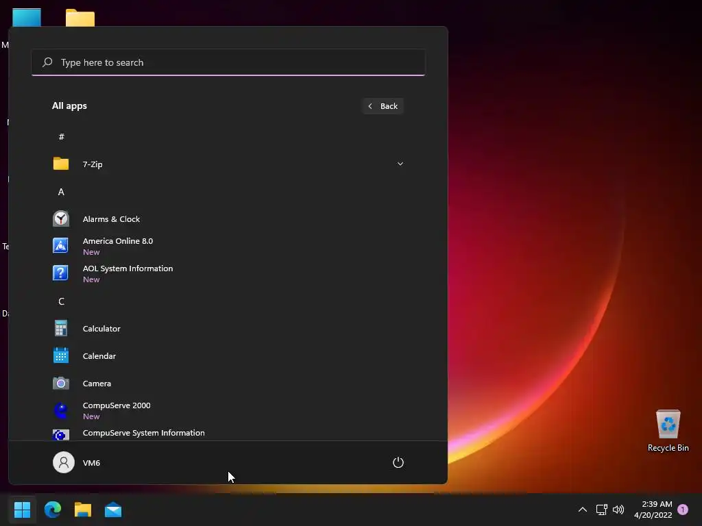Select the blue monitor desktop icon
Image resolution: width=702 pixels, height=526 pixels.
pos(27,17)
